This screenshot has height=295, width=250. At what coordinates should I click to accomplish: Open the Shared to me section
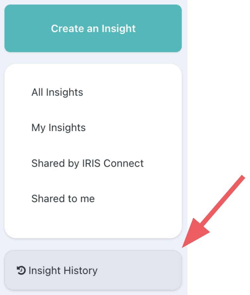pos(63,198)
